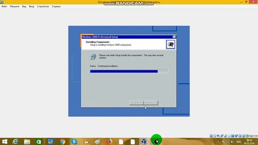The image size is (258, 145).
Task: Click the audio status icon
Action: (218, 136)
